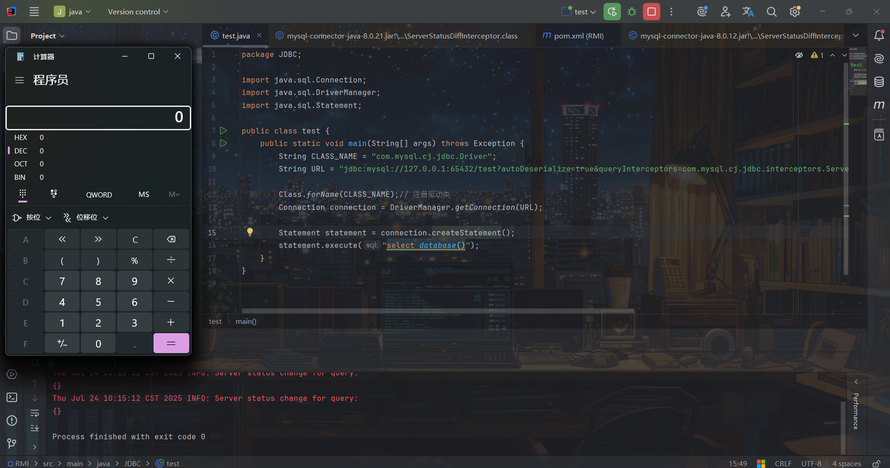Expand the Version control dropdown

point(138,12)
